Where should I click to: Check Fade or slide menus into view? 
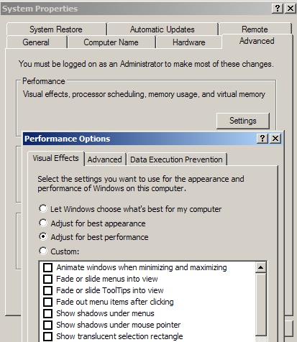pos(47,279)
